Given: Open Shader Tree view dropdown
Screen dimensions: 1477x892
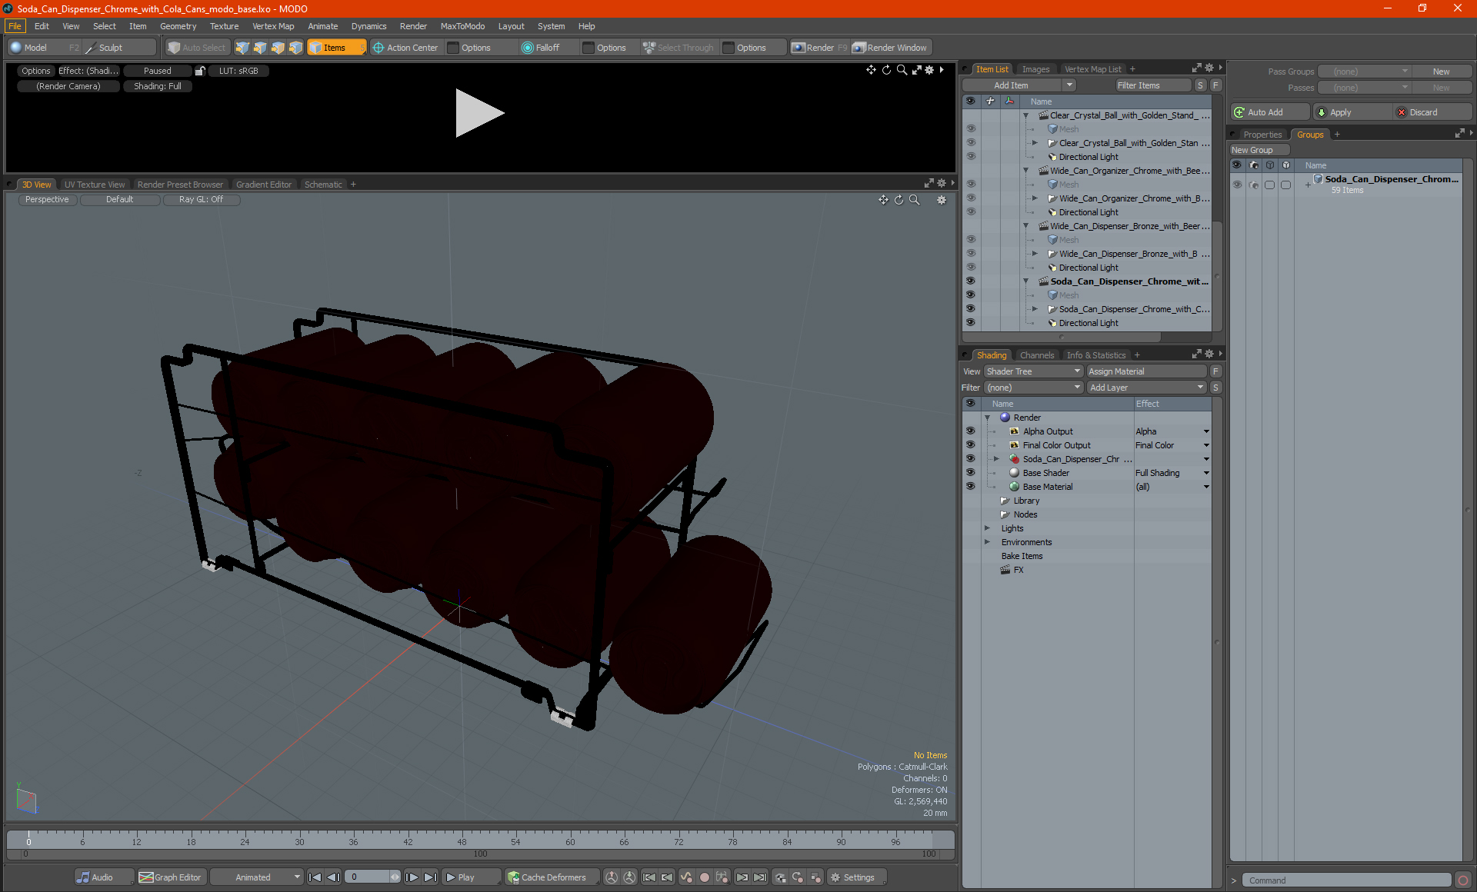Looking at the screenshot, I should click(1033, 371).
